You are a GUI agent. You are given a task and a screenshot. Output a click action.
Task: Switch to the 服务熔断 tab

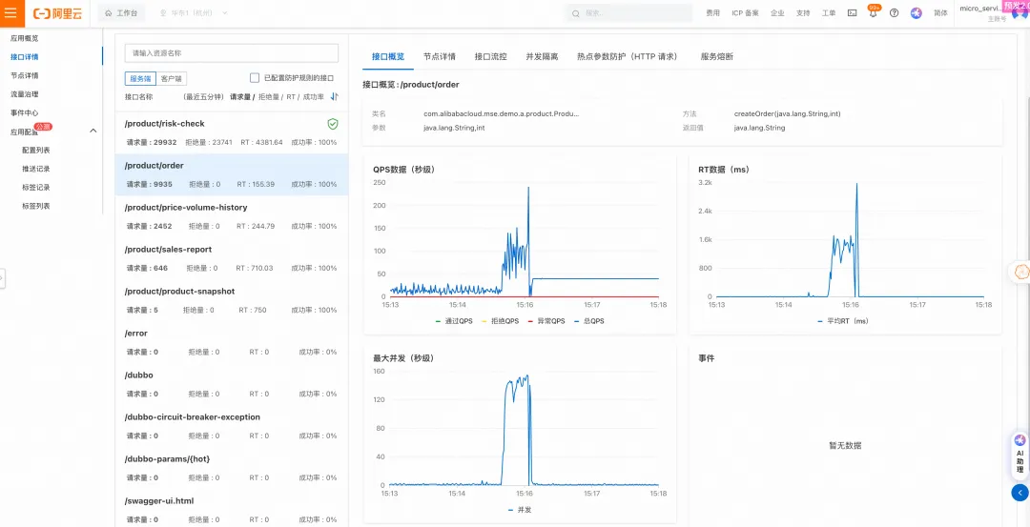(716, 56)
